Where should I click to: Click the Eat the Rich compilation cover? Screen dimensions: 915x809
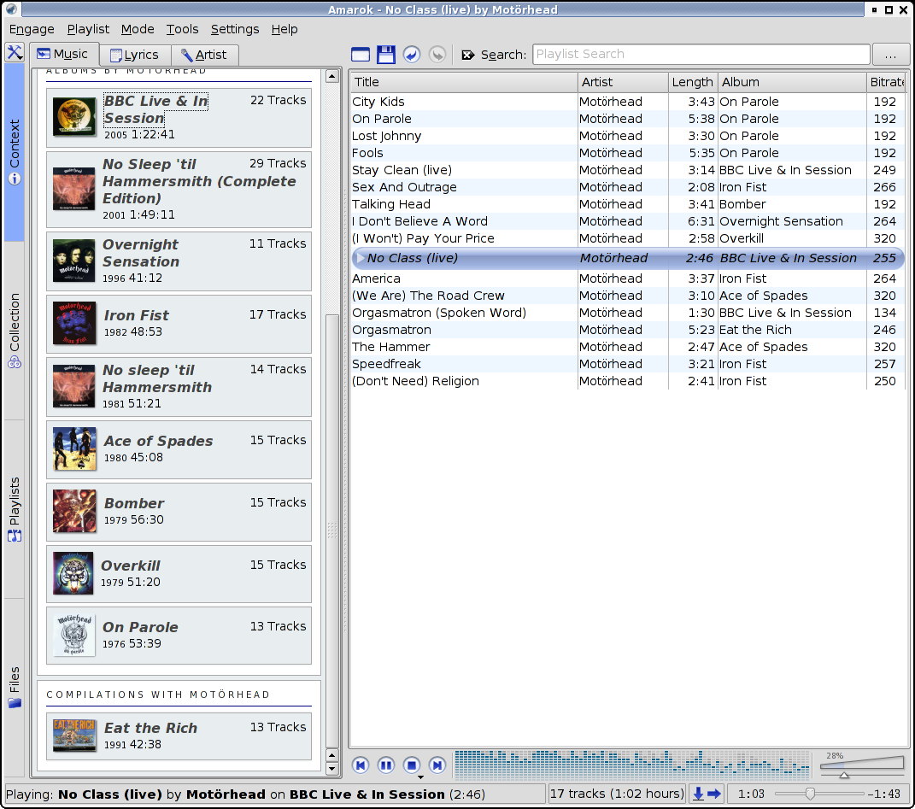[74, 735]
